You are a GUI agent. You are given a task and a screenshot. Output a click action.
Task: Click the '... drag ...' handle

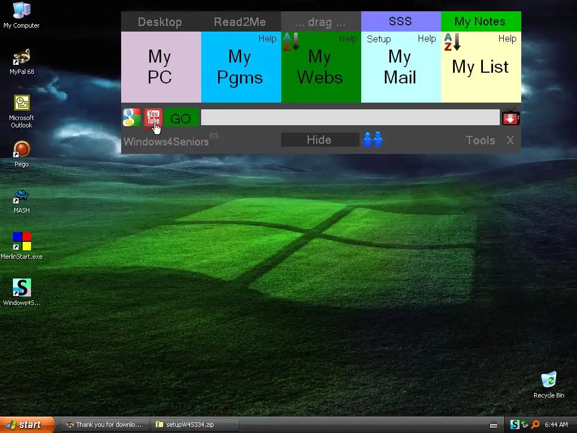321,22
